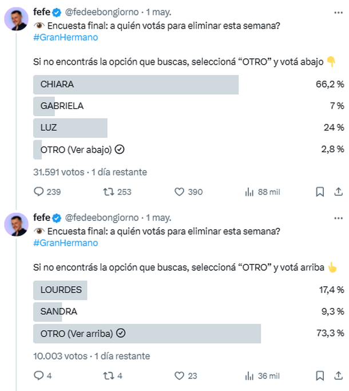Select the CHIARA poll option
Screen dimensions: 349x391
pyautogui.click(x=136, y=85)
